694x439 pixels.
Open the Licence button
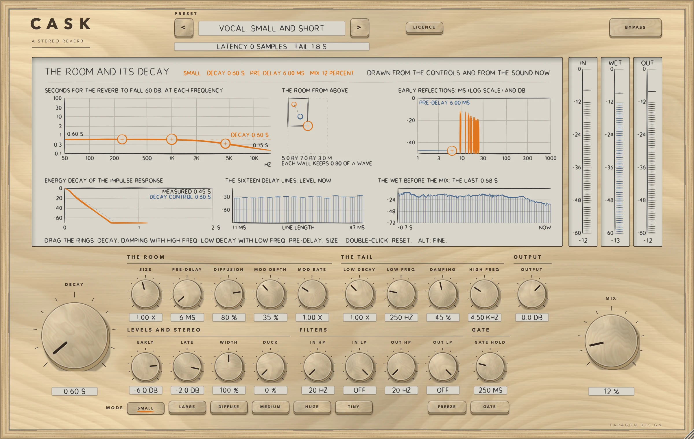(x=424, y=27)
